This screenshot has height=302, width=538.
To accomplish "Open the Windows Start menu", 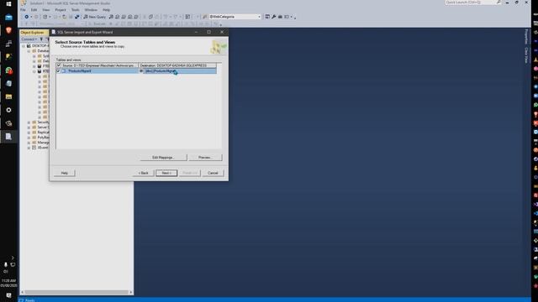I will [x=8, y=4].
